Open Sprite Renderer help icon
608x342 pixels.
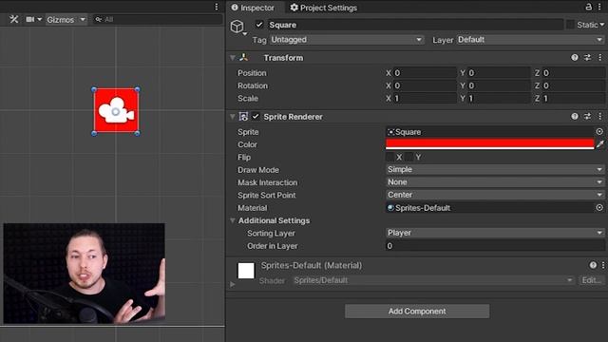(x=575, y=116)
